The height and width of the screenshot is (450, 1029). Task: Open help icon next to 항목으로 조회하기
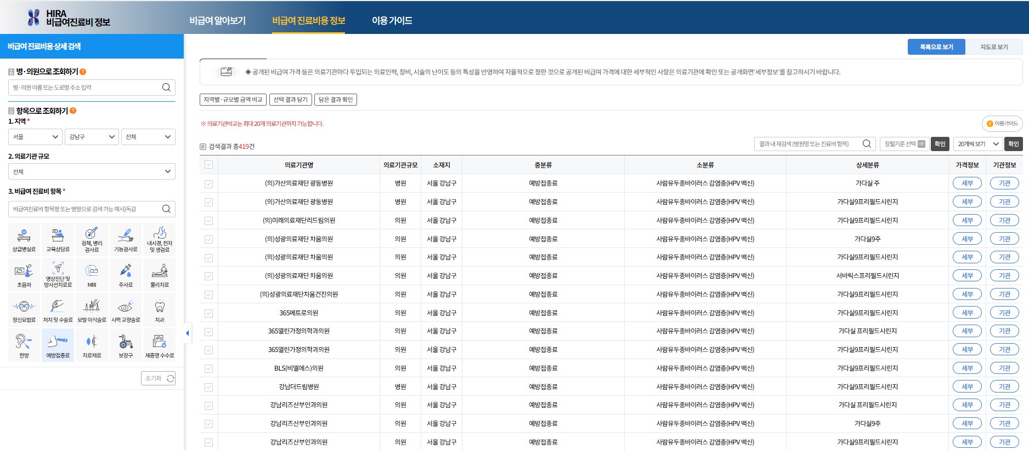[73, 111]
